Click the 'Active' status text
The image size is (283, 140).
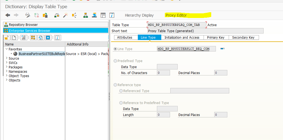[212, 25]
